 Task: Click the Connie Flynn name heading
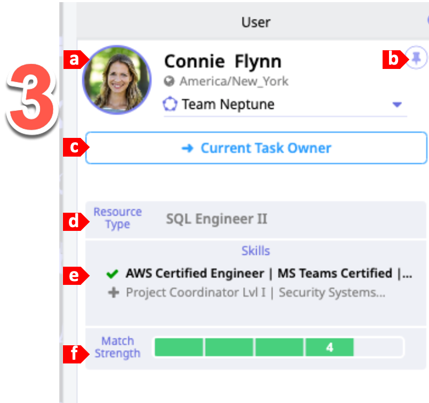click(223, 61)
